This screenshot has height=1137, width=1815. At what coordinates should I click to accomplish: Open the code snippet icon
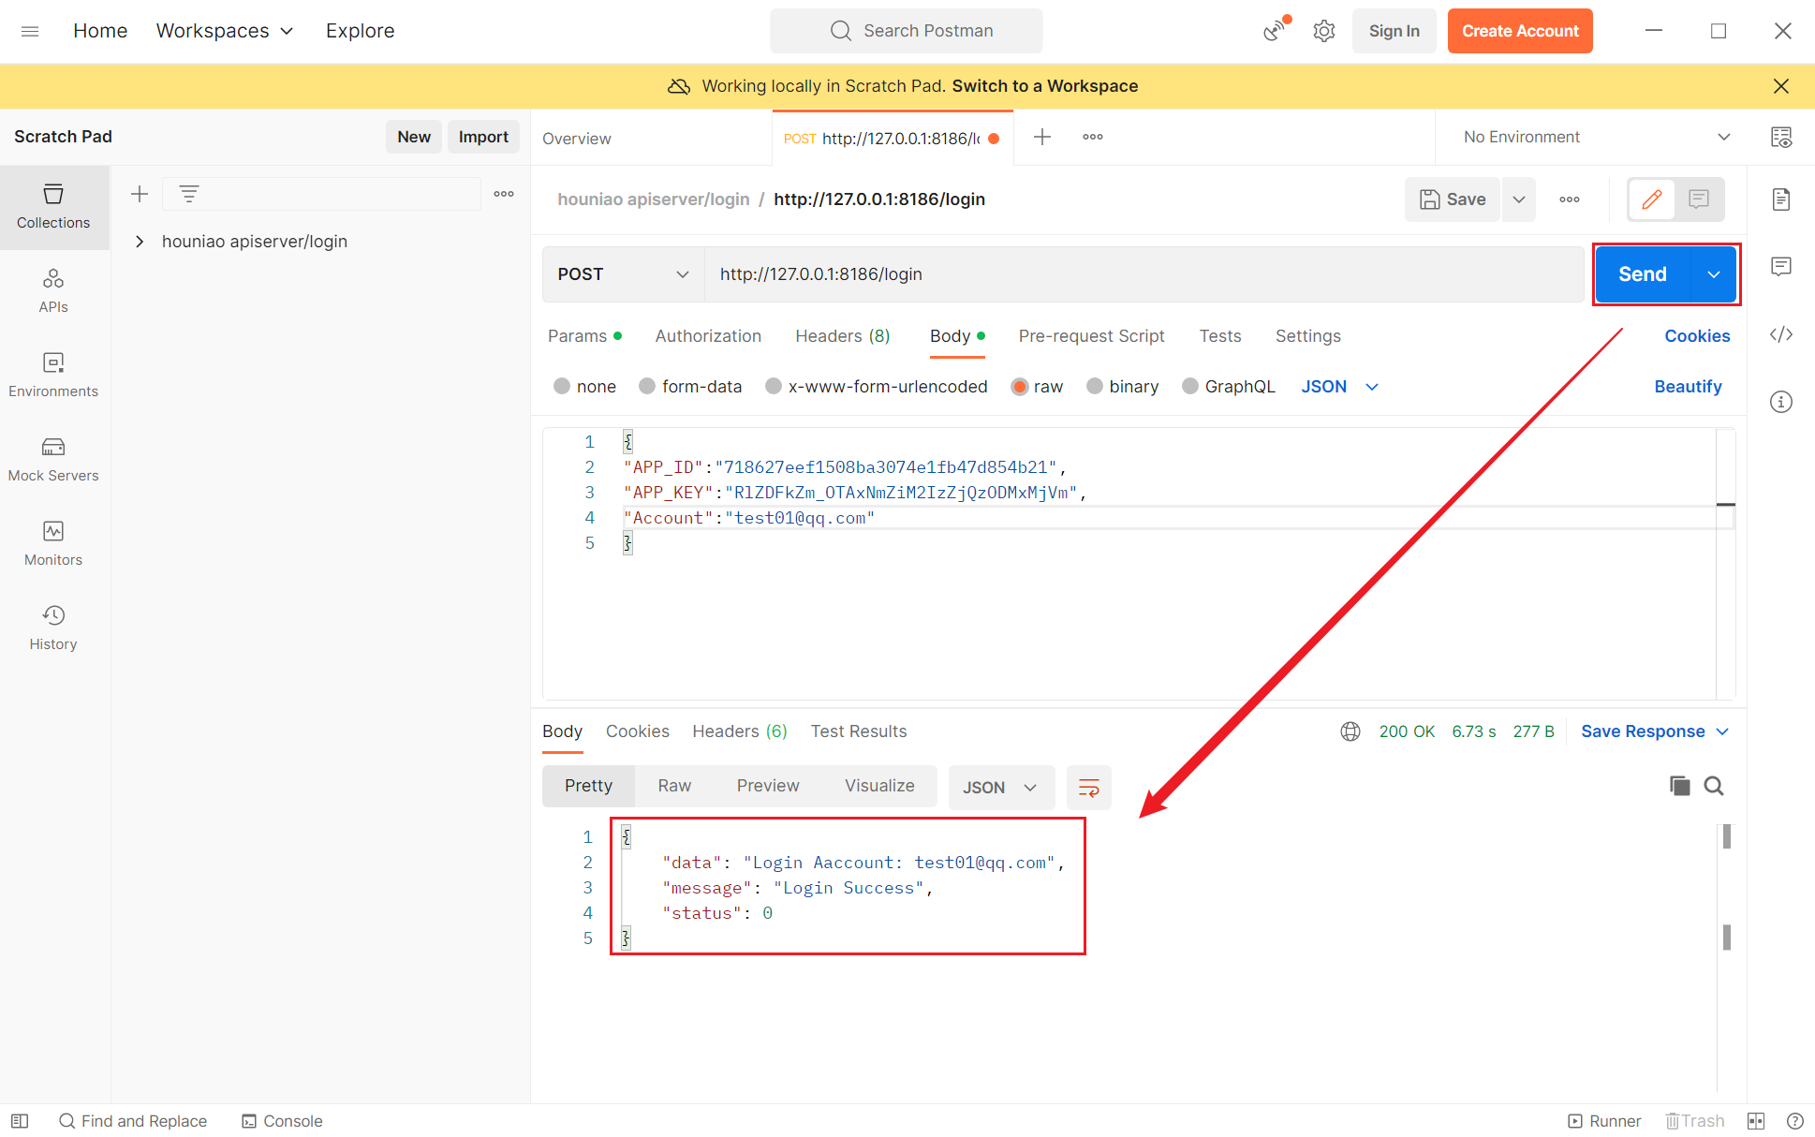pos(1781,334)
